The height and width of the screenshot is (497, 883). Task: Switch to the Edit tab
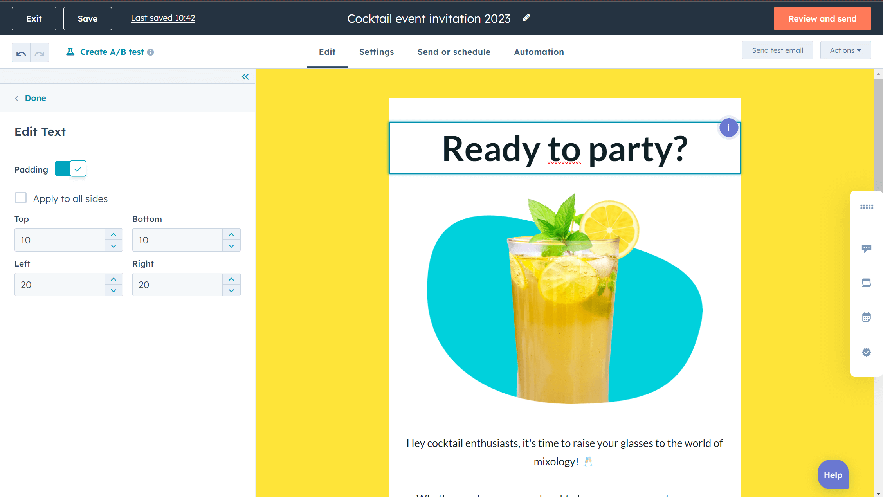(327, 52)
